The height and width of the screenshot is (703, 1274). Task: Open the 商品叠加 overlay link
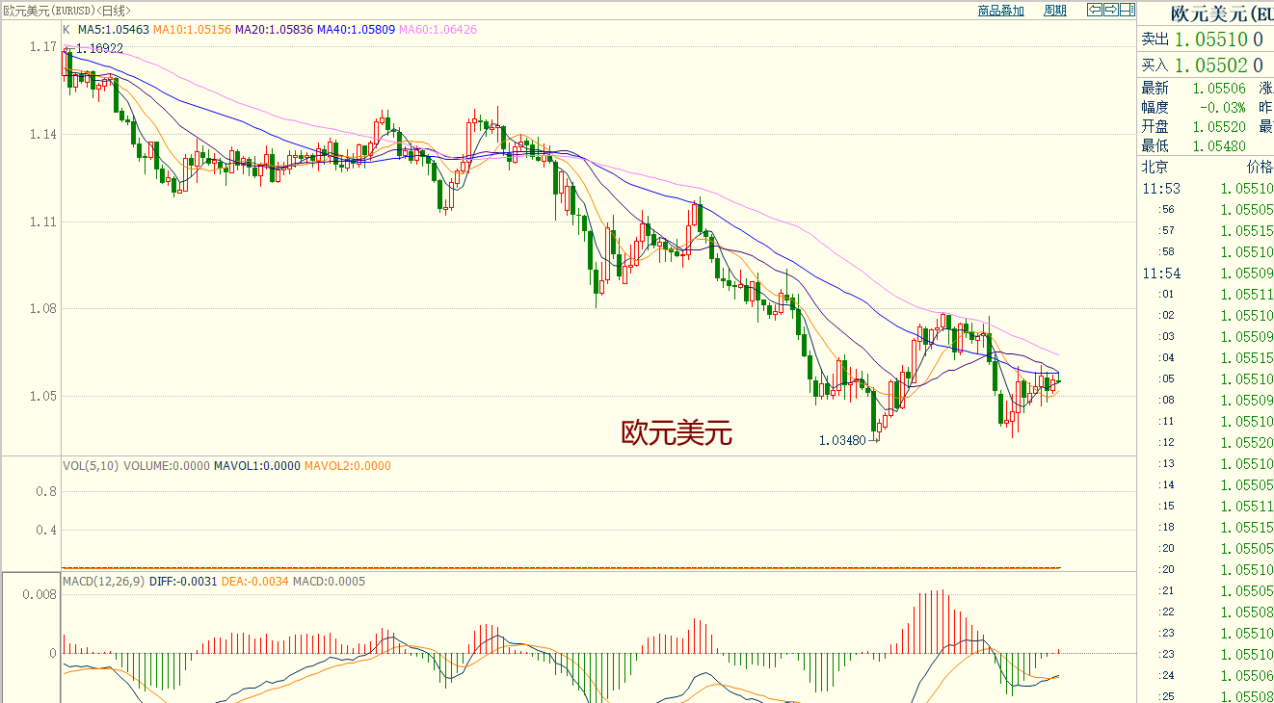(1000, 11)
